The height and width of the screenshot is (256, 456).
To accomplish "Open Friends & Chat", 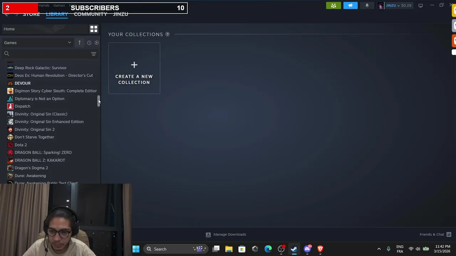I will [x=435, y=234].
